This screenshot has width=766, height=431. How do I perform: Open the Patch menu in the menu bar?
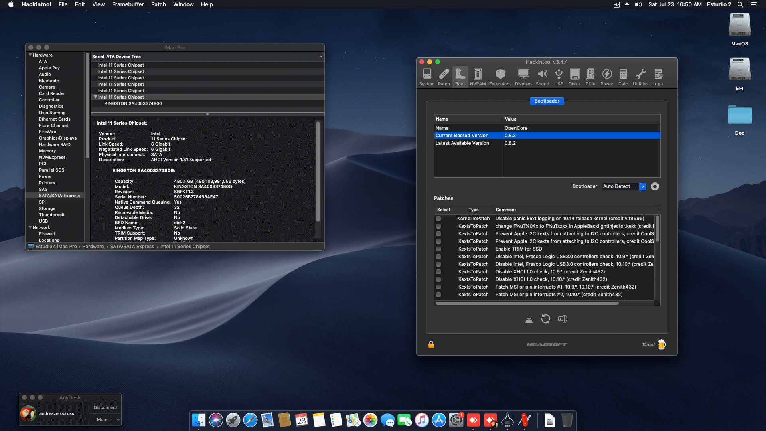pos(158,4)
